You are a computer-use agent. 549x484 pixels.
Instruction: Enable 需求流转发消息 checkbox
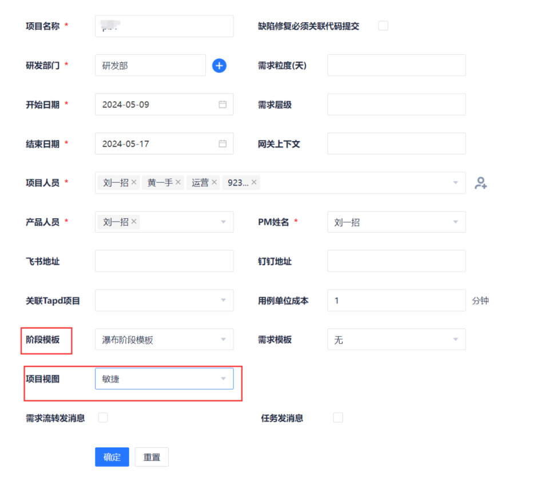pyautogui.click(x=103, y=417)
